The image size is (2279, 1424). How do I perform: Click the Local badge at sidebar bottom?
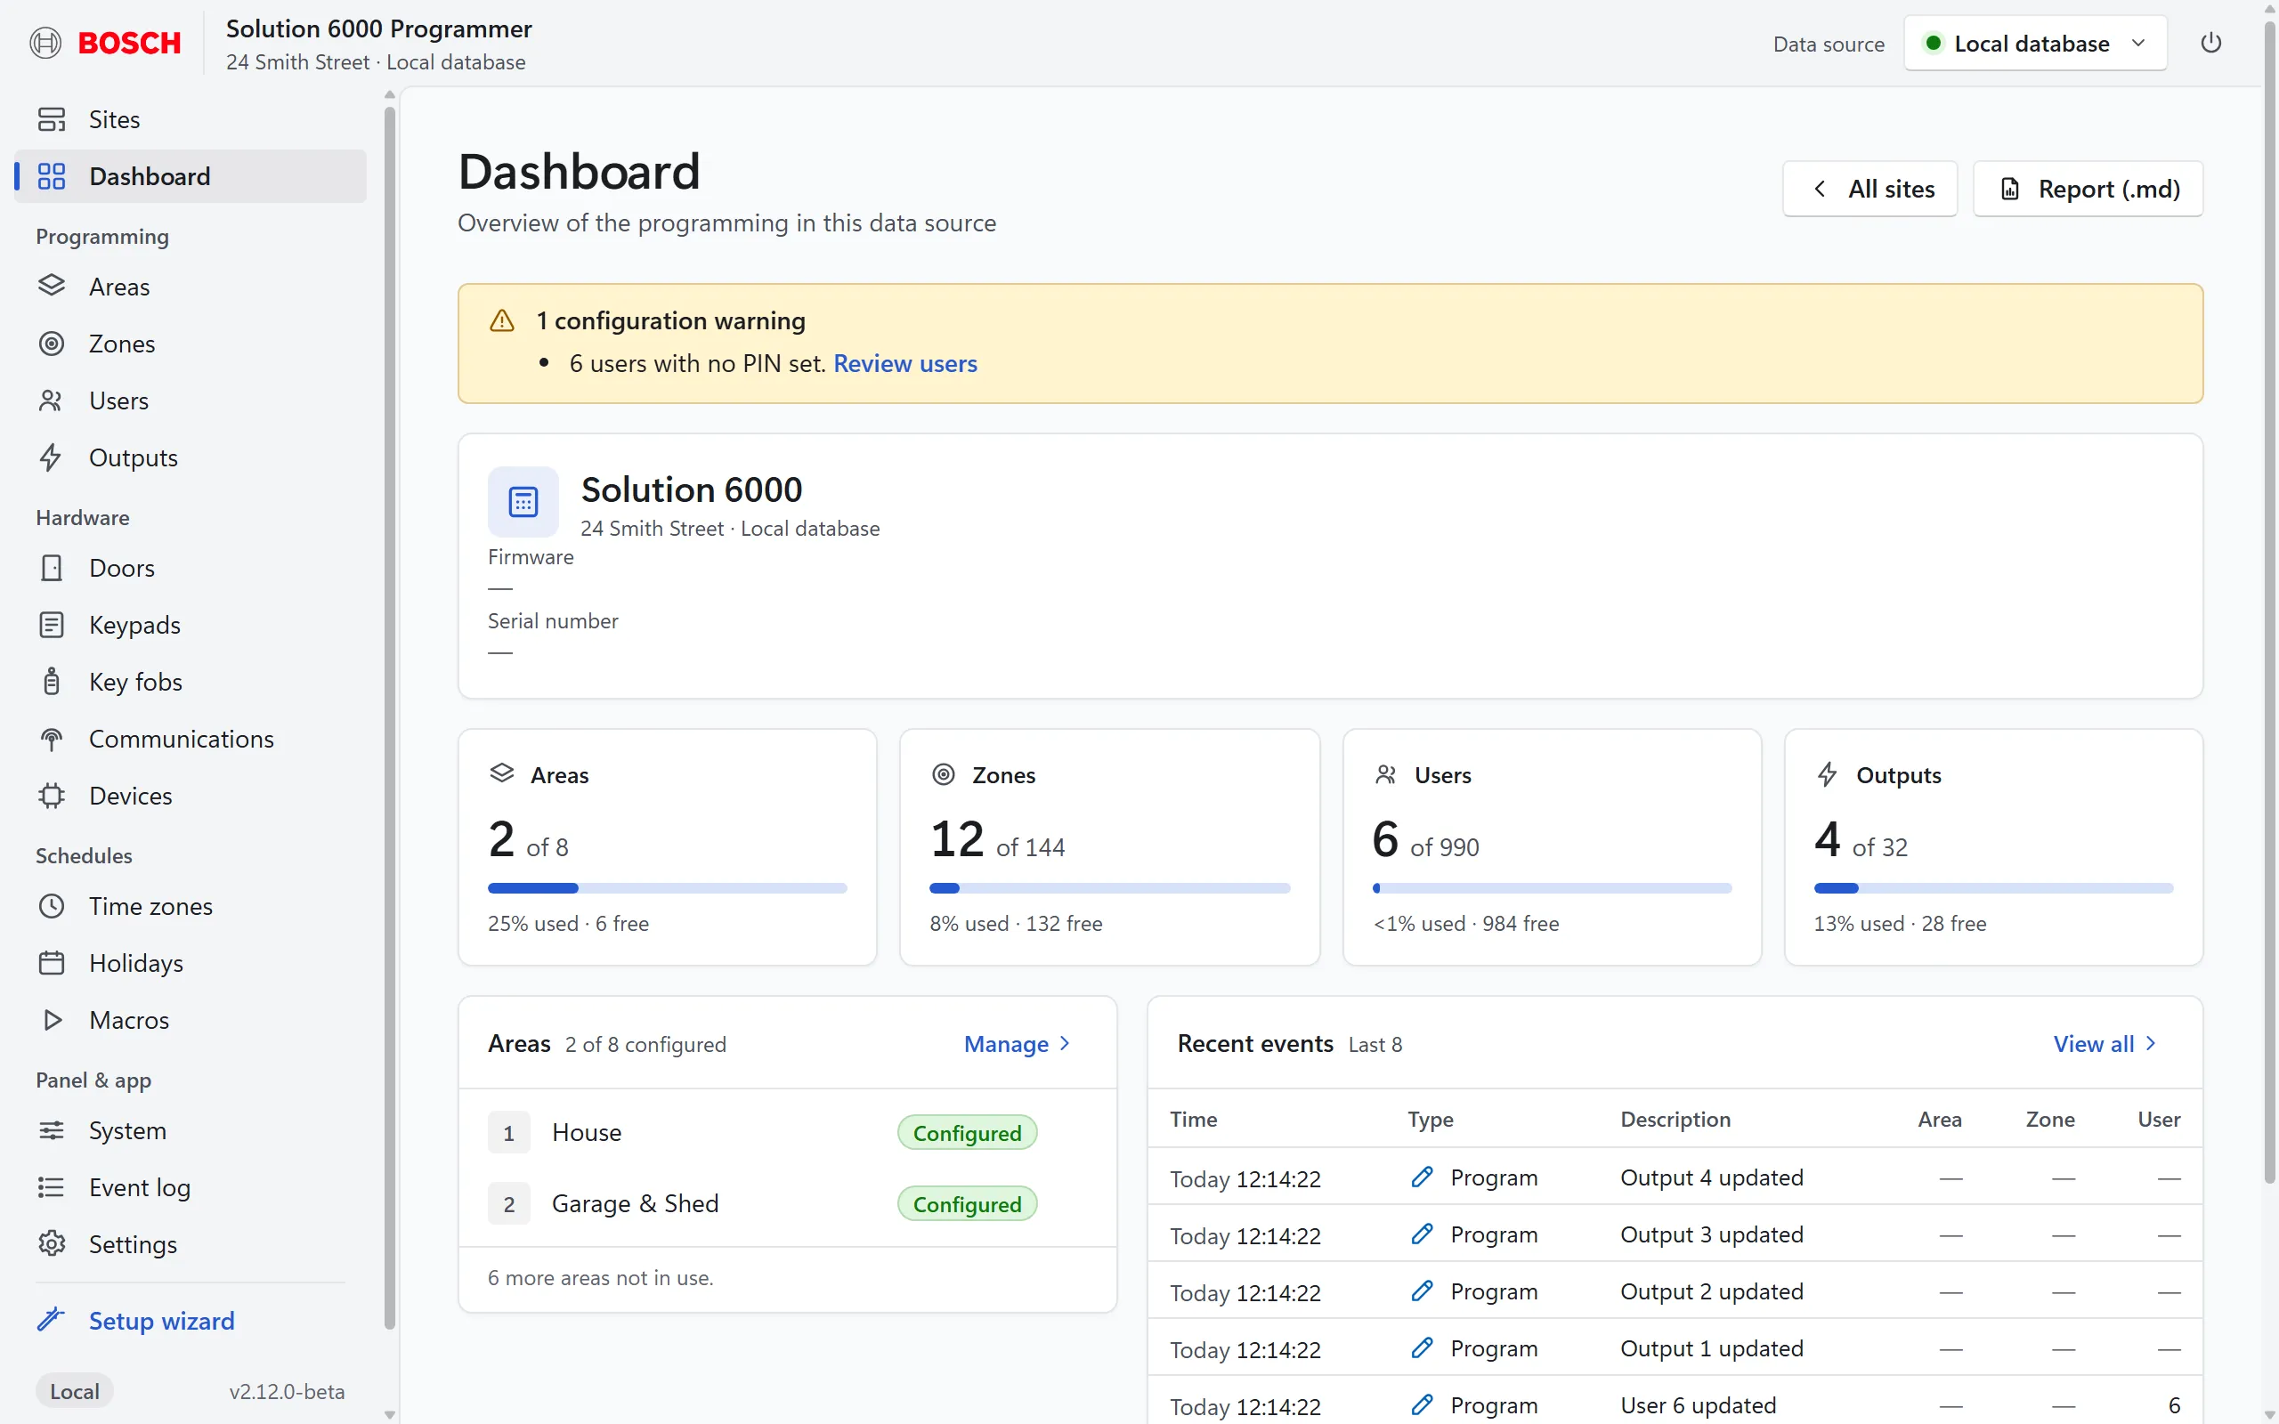click(75, 1391)
